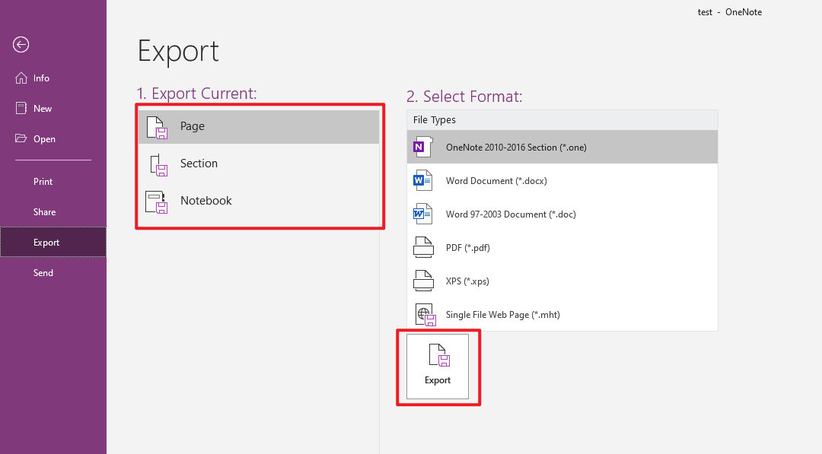Screen dimensions: 822x454
Task: Click the Single File Web Page icon
Action: coord(425,314)
